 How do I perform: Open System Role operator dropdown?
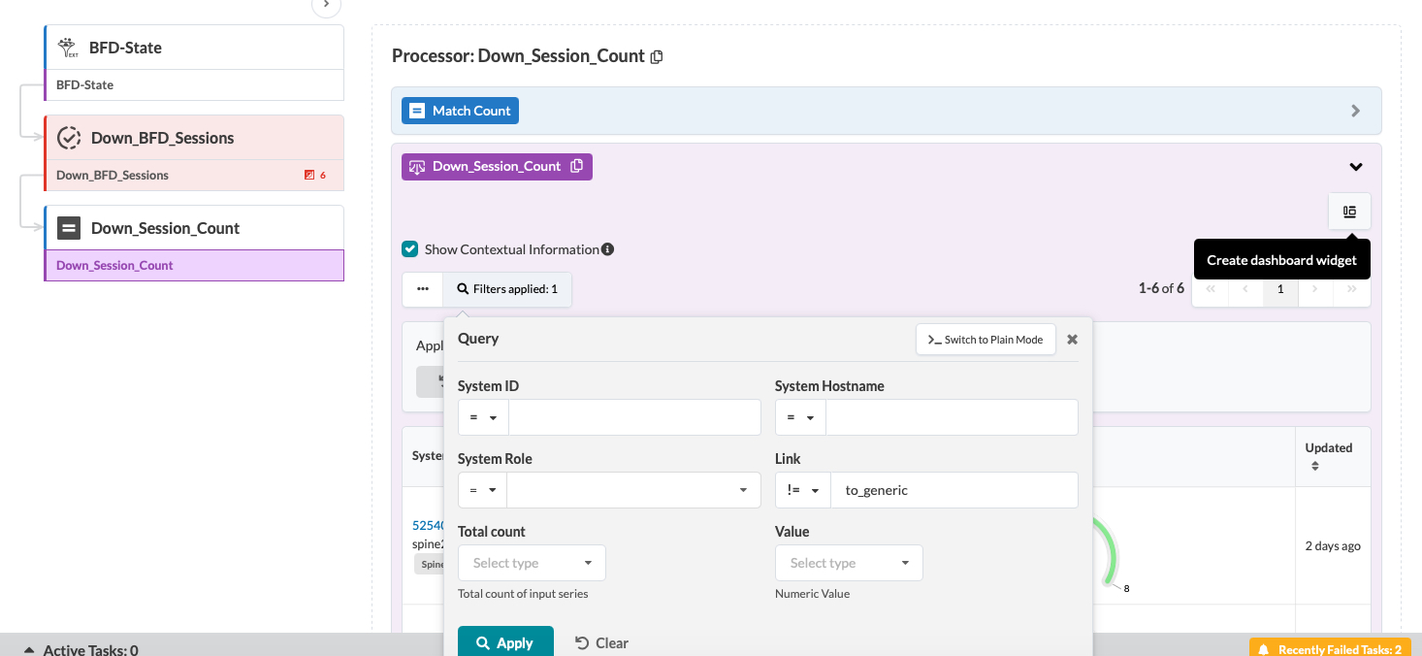click(x=482, y=490)
